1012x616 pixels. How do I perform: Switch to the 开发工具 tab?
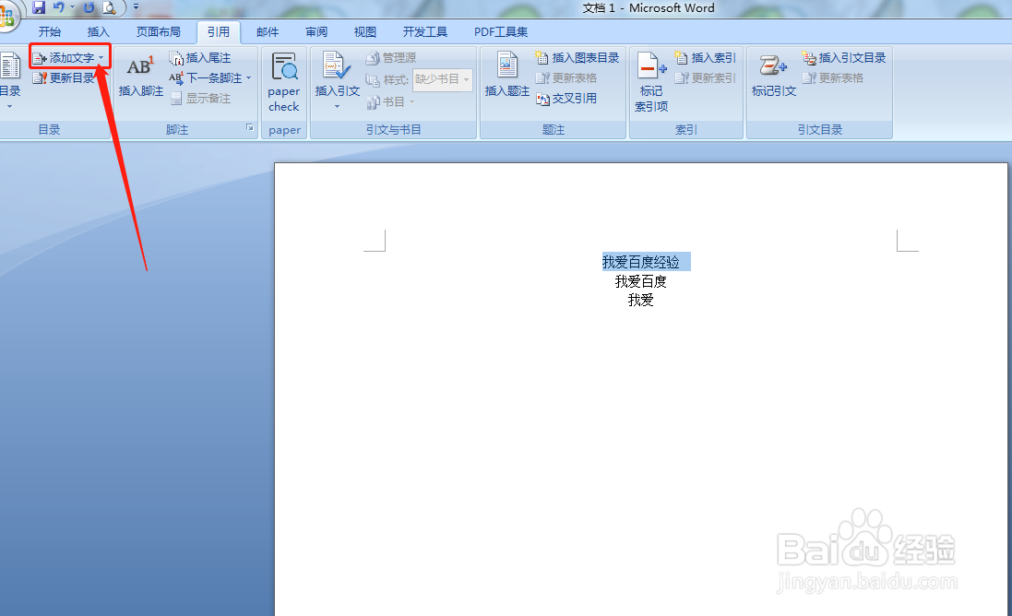point(424,31)
